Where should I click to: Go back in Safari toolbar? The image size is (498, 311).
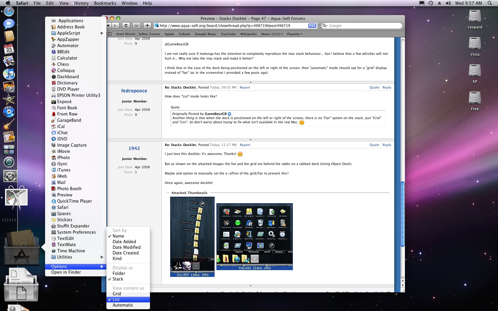click(x=108, y=25)
